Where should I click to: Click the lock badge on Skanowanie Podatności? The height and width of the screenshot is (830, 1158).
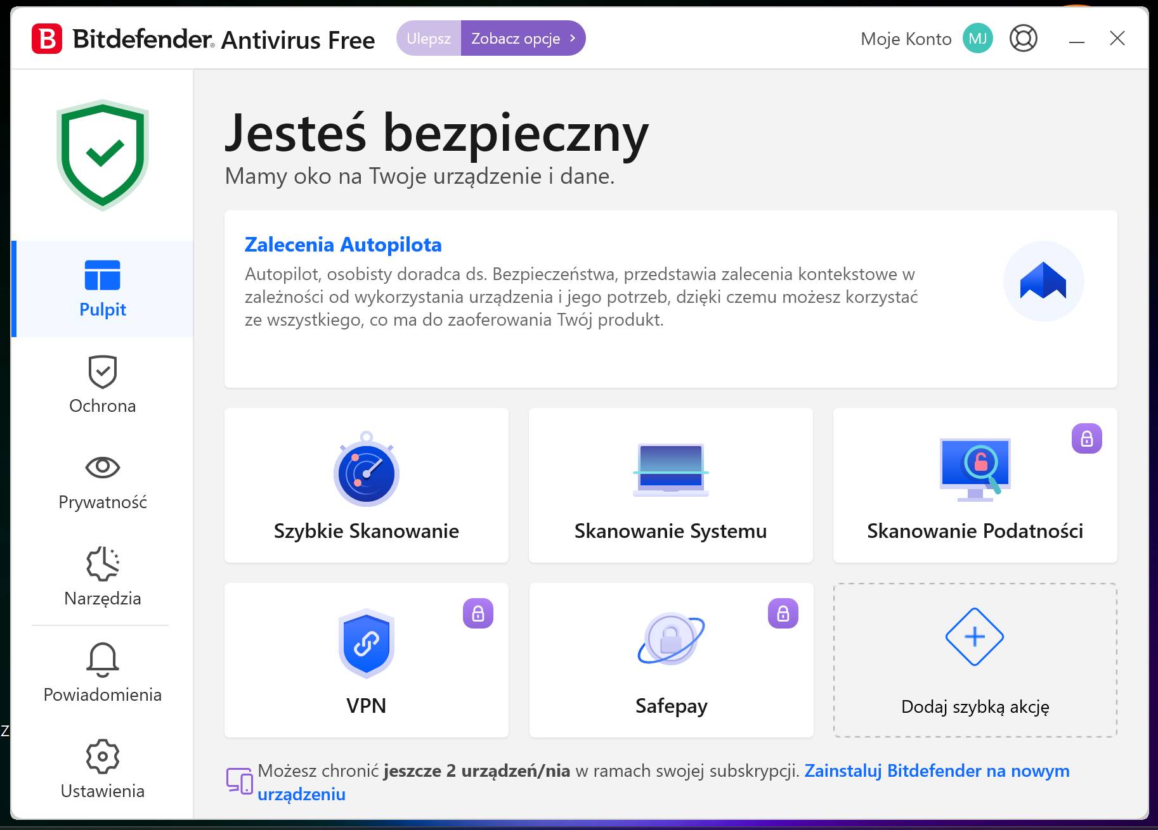coord(1086,438)
